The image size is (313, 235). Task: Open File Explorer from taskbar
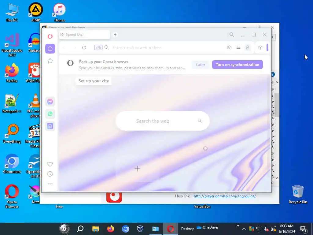coord(95,229)
